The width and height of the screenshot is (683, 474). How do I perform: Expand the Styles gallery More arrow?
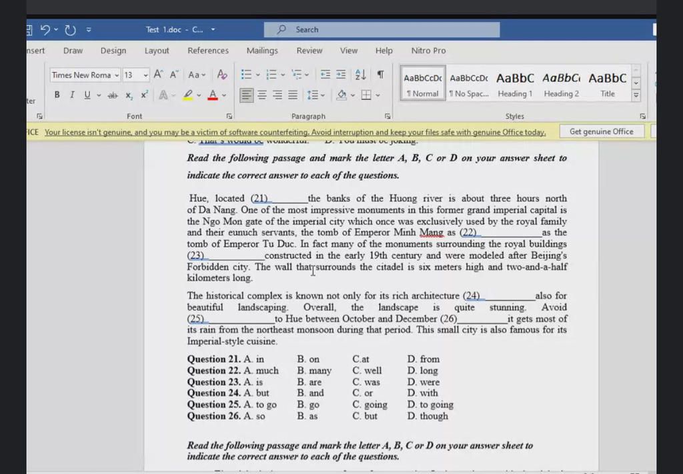click(636, 95)
